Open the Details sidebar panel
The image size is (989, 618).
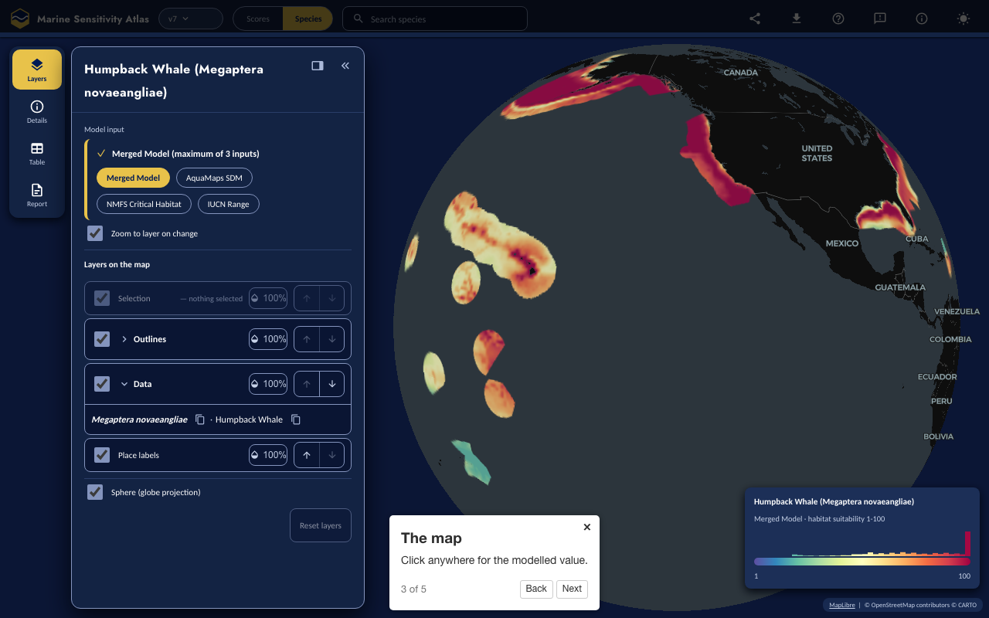point(37,111)
